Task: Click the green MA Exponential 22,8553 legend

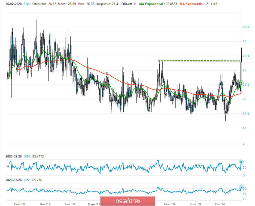Action: [158, 4]
